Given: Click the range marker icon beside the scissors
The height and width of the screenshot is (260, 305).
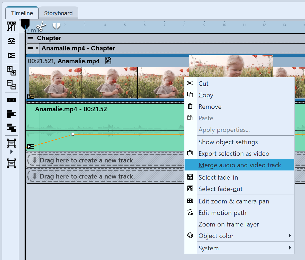Looking at the screenshot, I should (56, 26).
